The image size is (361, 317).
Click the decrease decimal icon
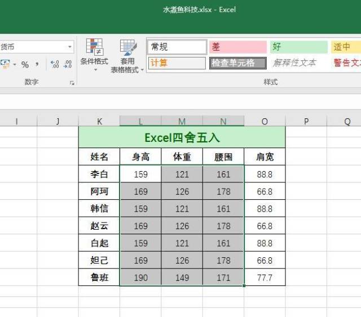pyautogui.click(x=68, y=65)
